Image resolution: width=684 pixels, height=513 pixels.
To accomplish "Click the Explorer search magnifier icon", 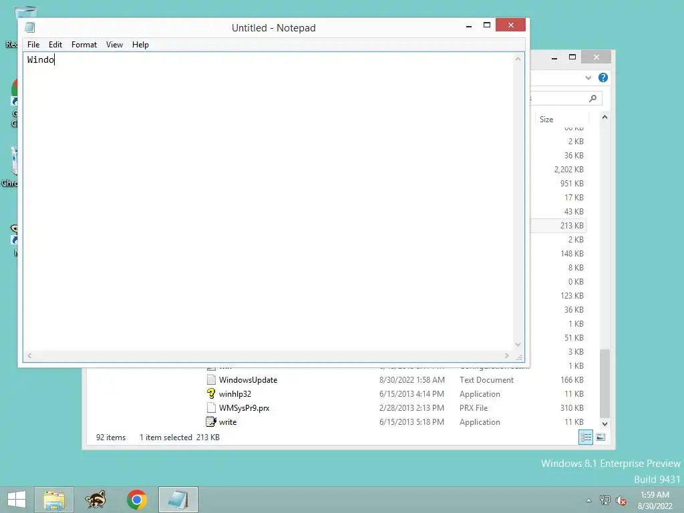I will coord(592,99).
